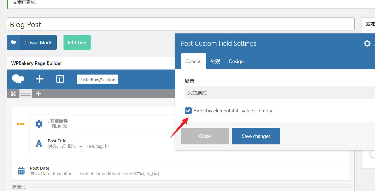Click the row fullscreen expand icon
The height and width of the screenshot is (191, 375).
[x=13, y=94]
